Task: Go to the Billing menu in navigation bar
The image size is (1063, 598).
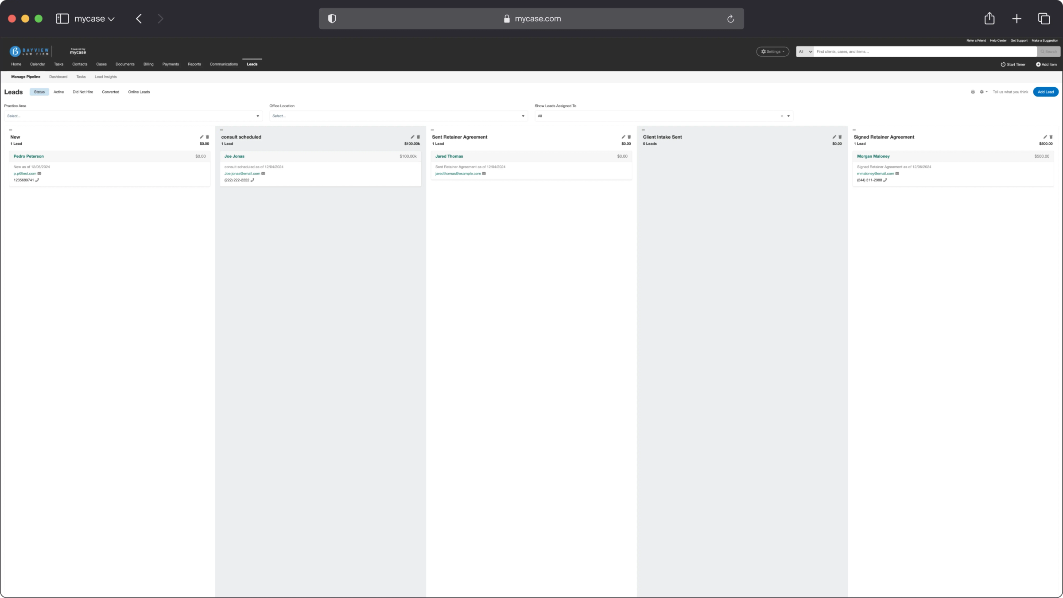Action: [148, 64]
